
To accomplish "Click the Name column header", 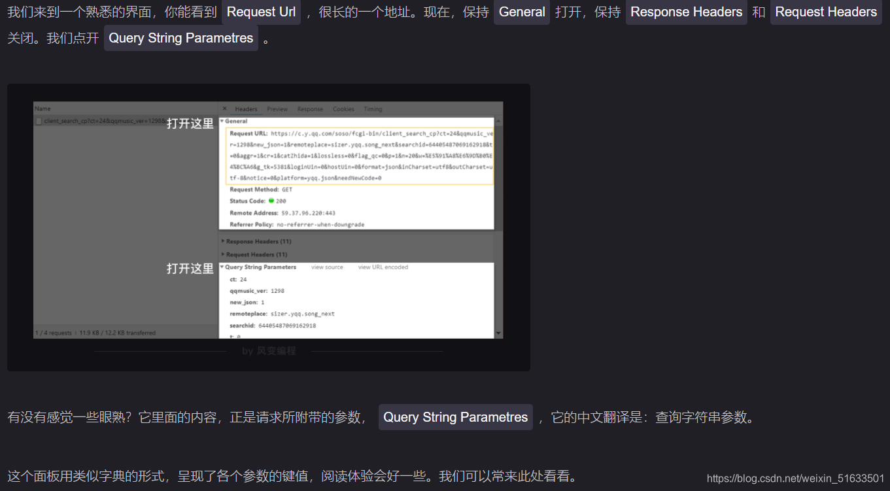I will pyautogui.click(x=43, y=109).
